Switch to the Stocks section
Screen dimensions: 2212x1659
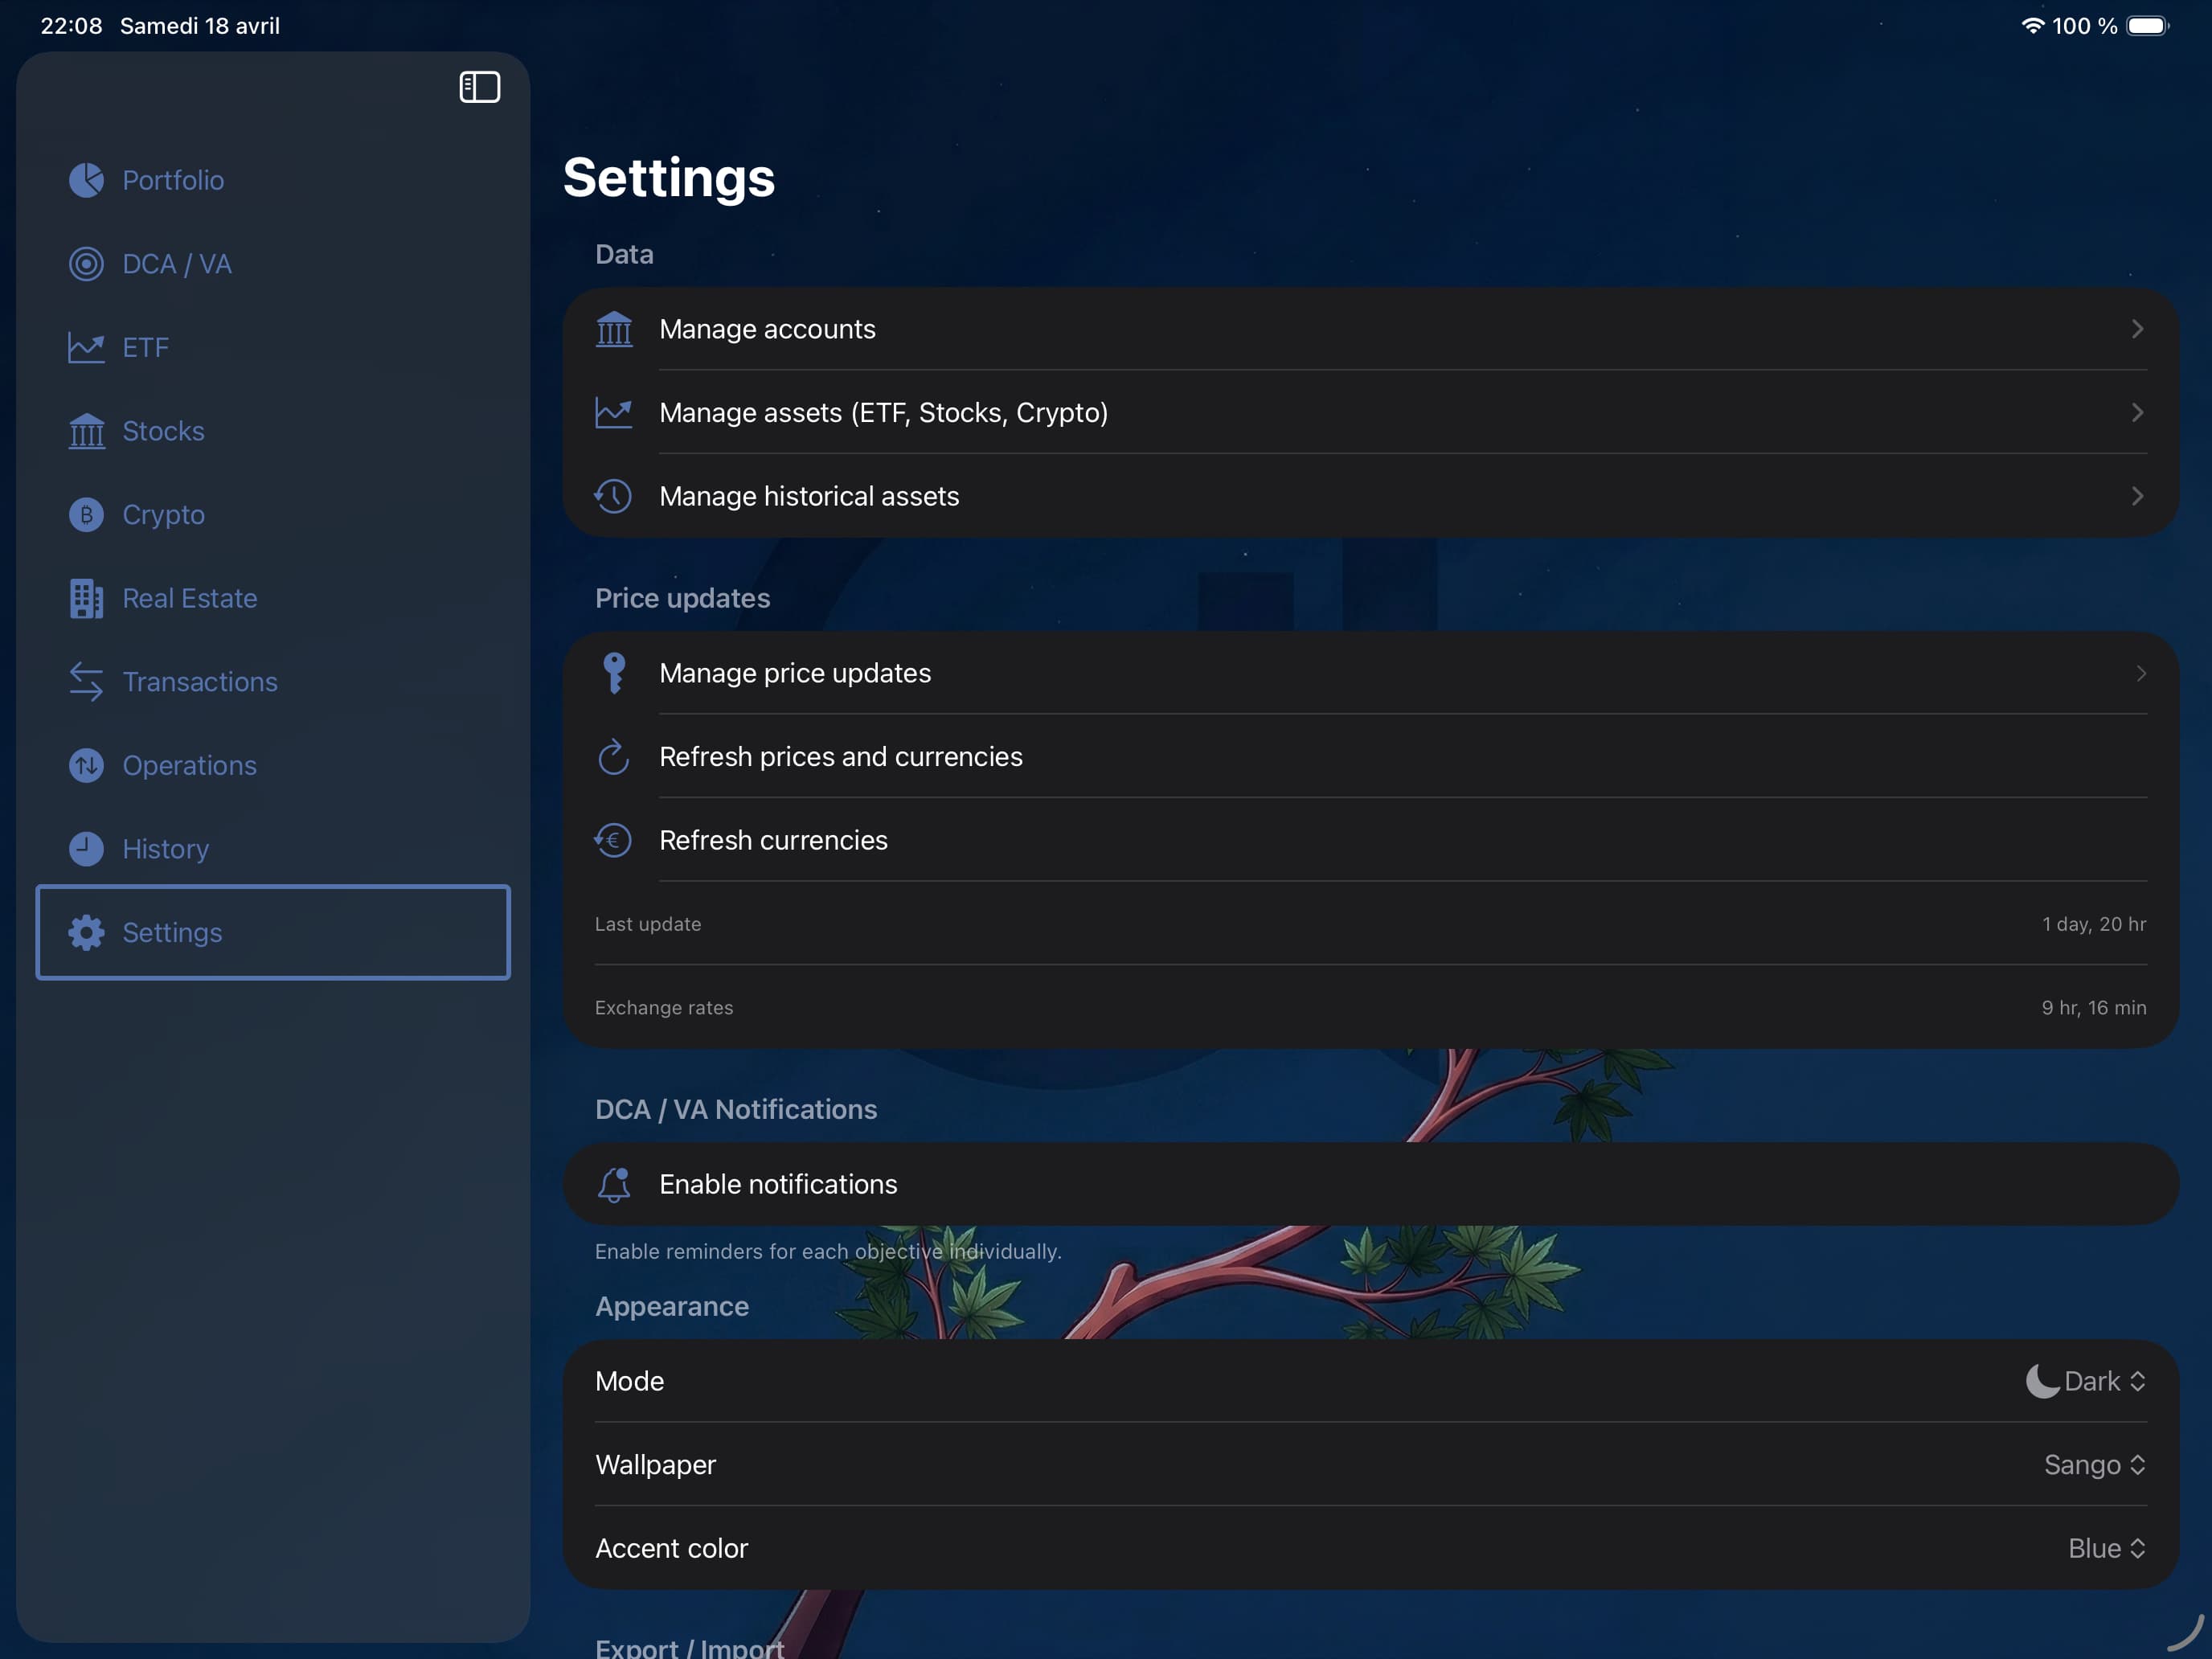[163, 431]
